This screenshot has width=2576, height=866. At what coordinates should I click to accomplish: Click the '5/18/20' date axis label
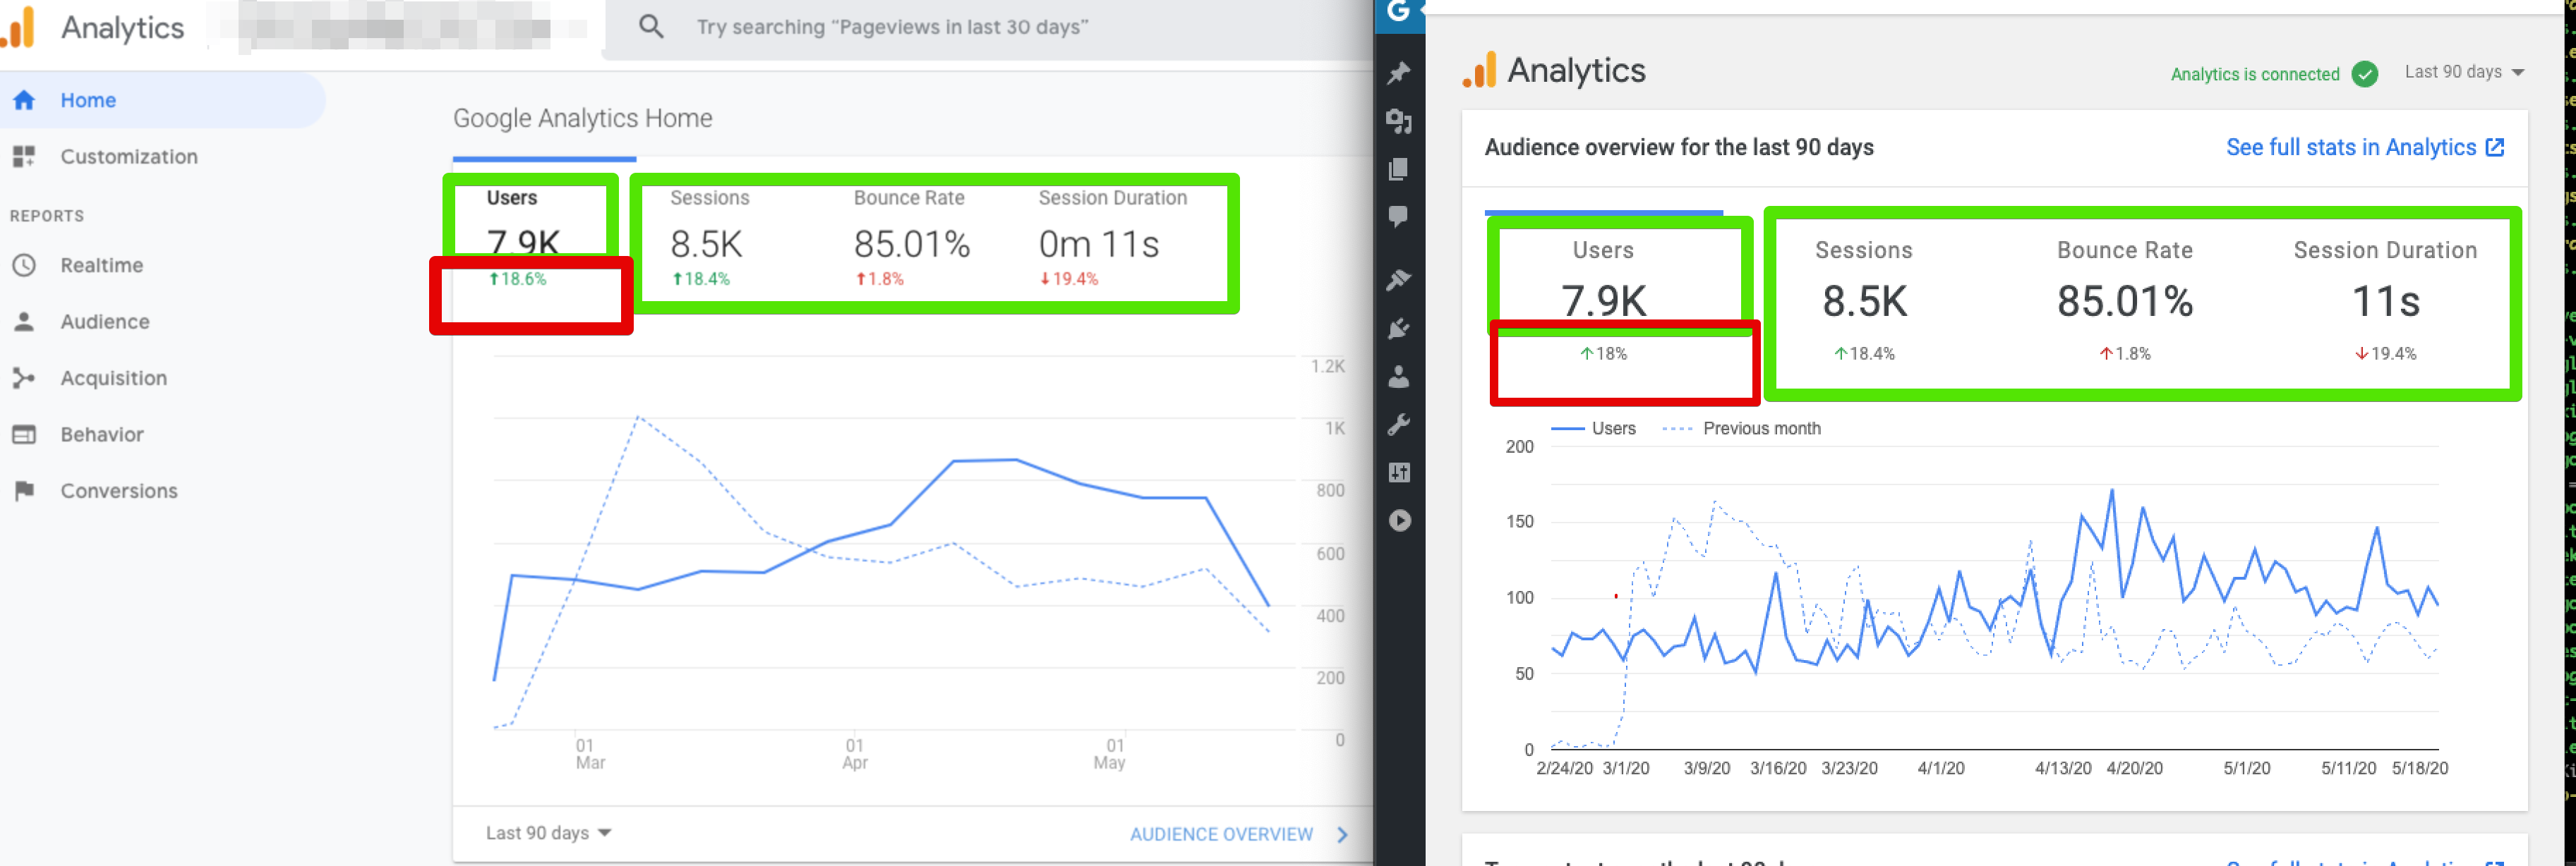tap(2420, 768)
